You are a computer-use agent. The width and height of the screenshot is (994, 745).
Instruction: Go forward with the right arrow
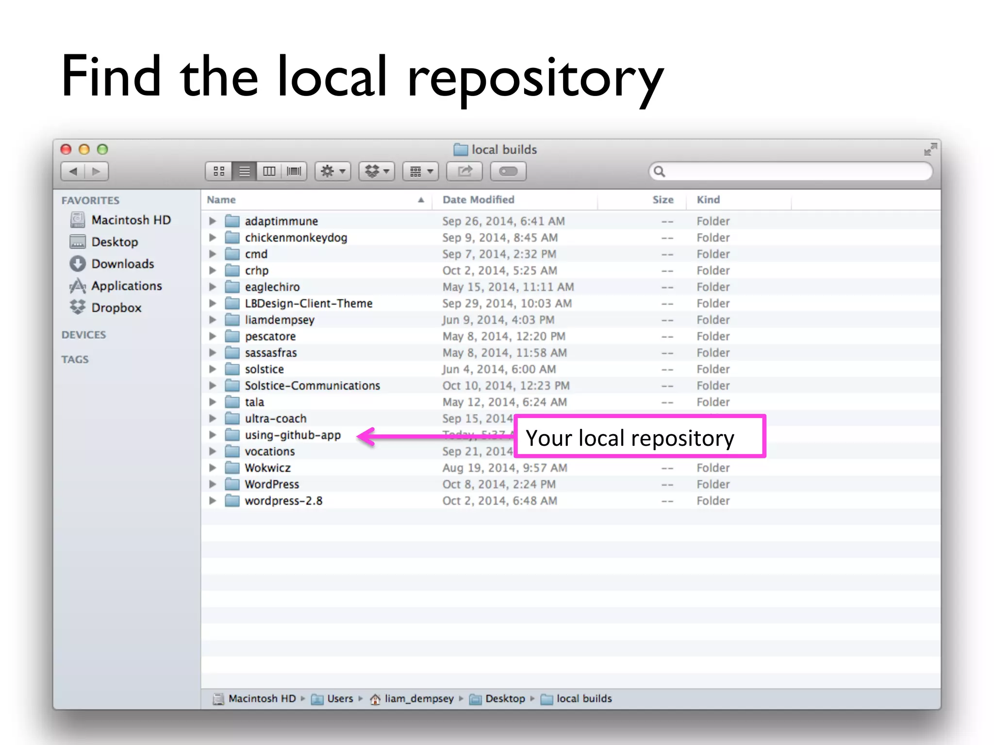tap(96, 171)
